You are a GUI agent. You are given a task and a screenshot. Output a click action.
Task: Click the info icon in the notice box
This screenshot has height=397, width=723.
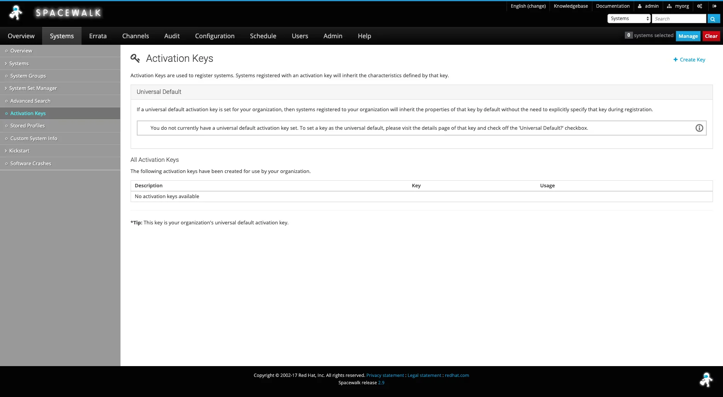click(699, 128)
